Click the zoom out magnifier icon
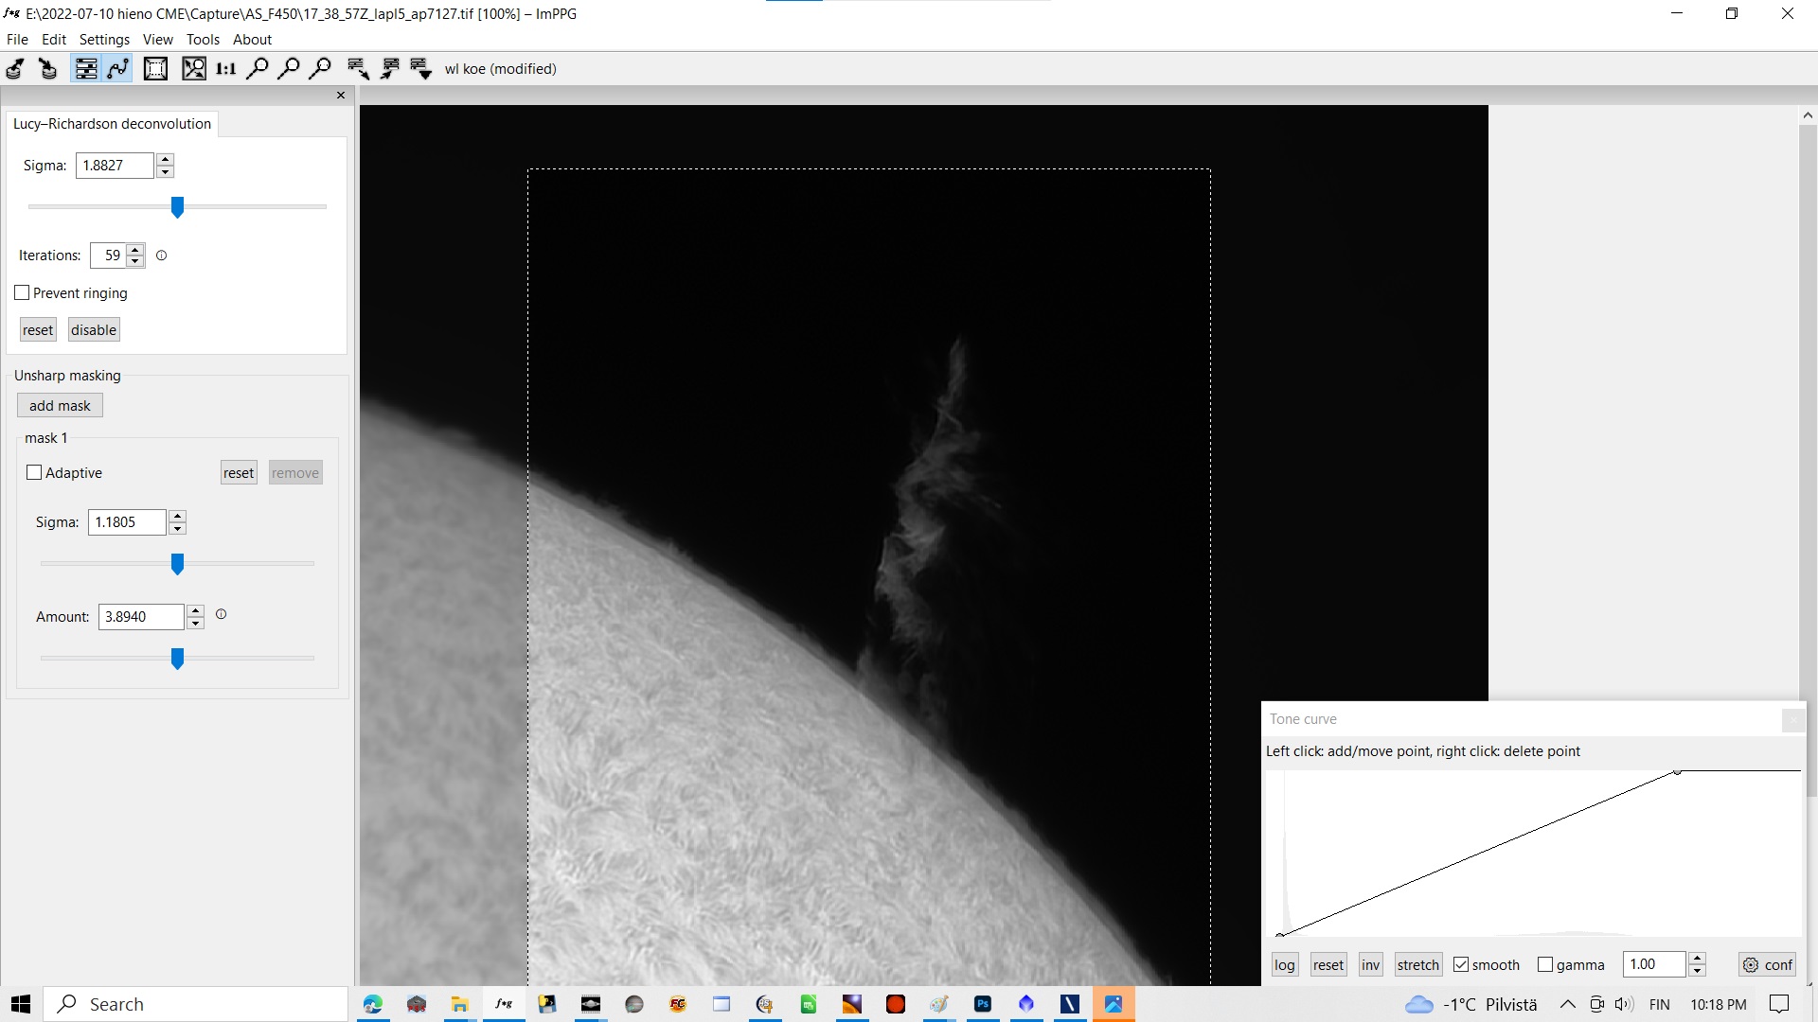The height and width of the screenshot is (1022, 1818). (x=289, y=68)
